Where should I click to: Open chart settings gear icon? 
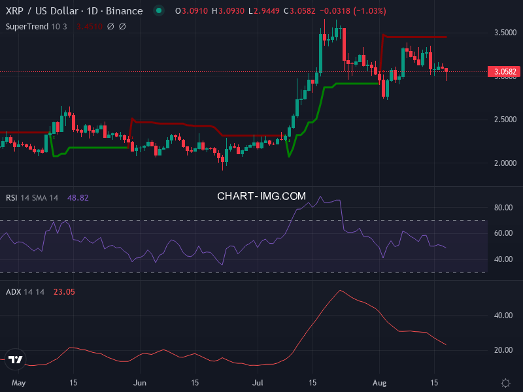point(505,383)
